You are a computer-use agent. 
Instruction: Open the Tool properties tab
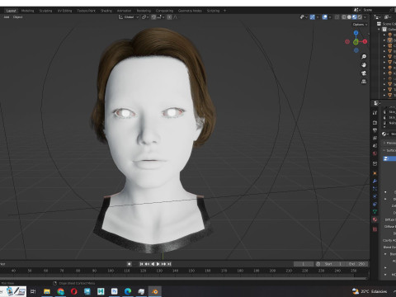(375, 113)
